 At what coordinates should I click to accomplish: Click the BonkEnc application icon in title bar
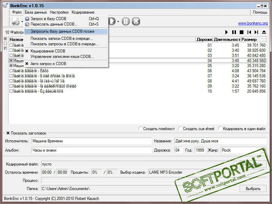click(5, 5)
